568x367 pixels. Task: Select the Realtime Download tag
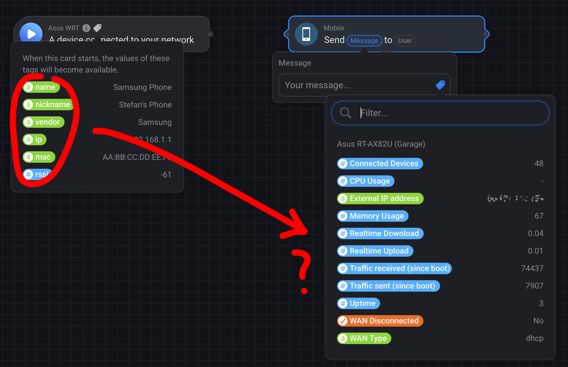point(380,233)
